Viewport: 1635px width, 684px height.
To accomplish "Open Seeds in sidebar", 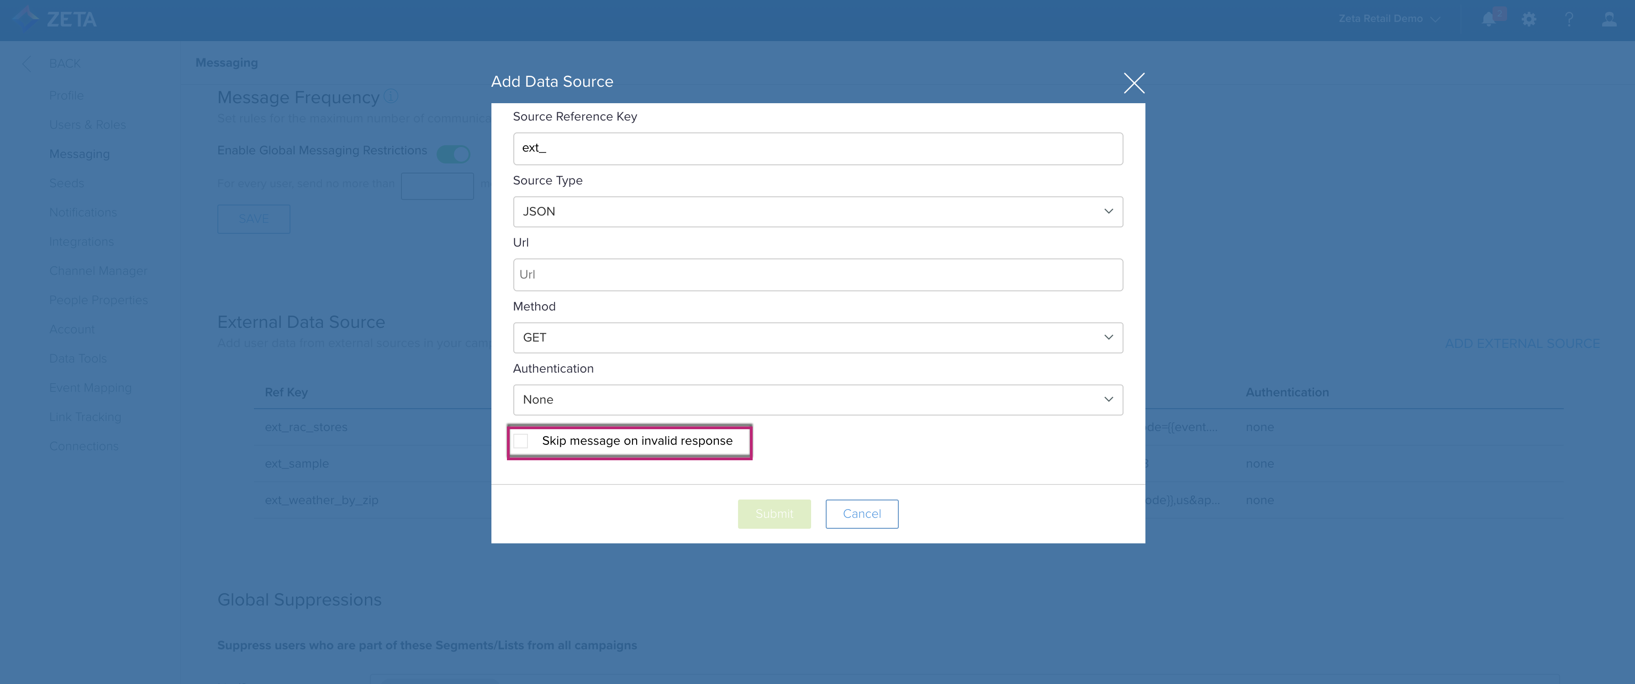I will click(67, 183).
